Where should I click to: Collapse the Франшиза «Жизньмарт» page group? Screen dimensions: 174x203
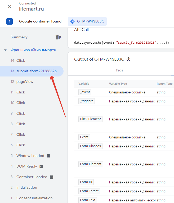(x=5, y=50)
